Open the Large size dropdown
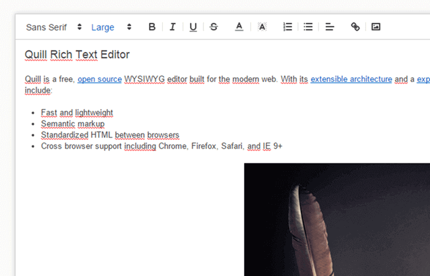 click(x=111, y=27)
